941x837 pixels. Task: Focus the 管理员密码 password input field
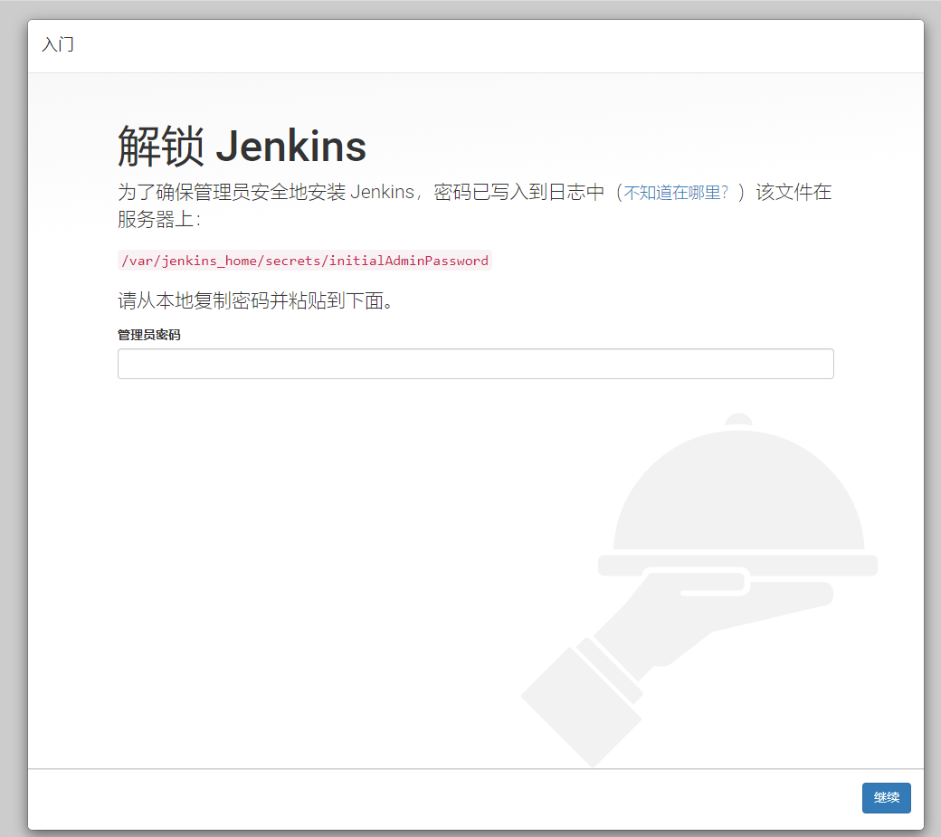tap(475, 364)
